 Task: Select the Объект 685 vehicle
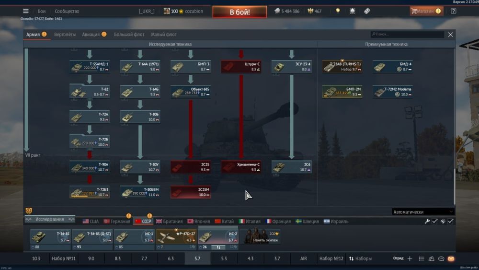[x=191, y=92]
